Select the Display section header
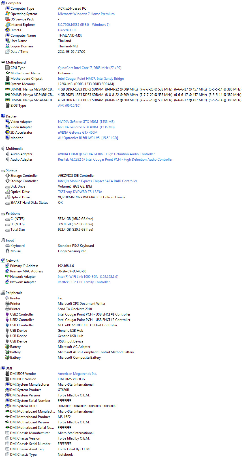The width and height of the screenshot is (246, 458). tap(11, 116)
